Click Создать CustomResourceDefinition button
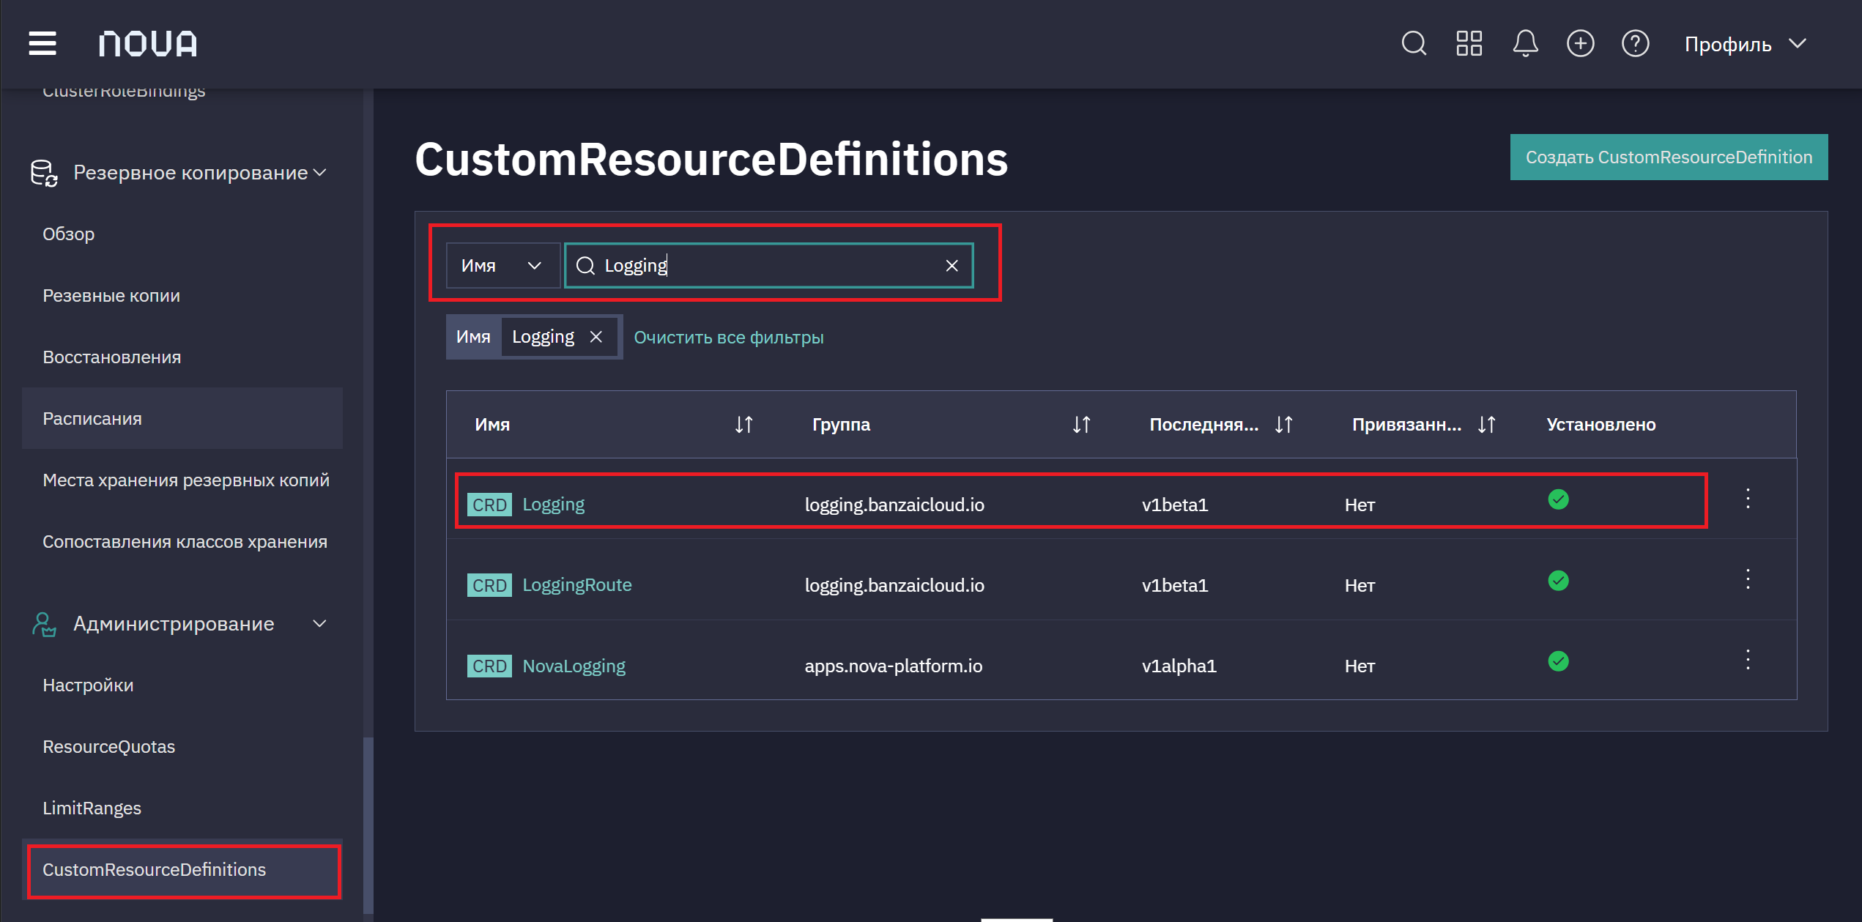 1669,157
